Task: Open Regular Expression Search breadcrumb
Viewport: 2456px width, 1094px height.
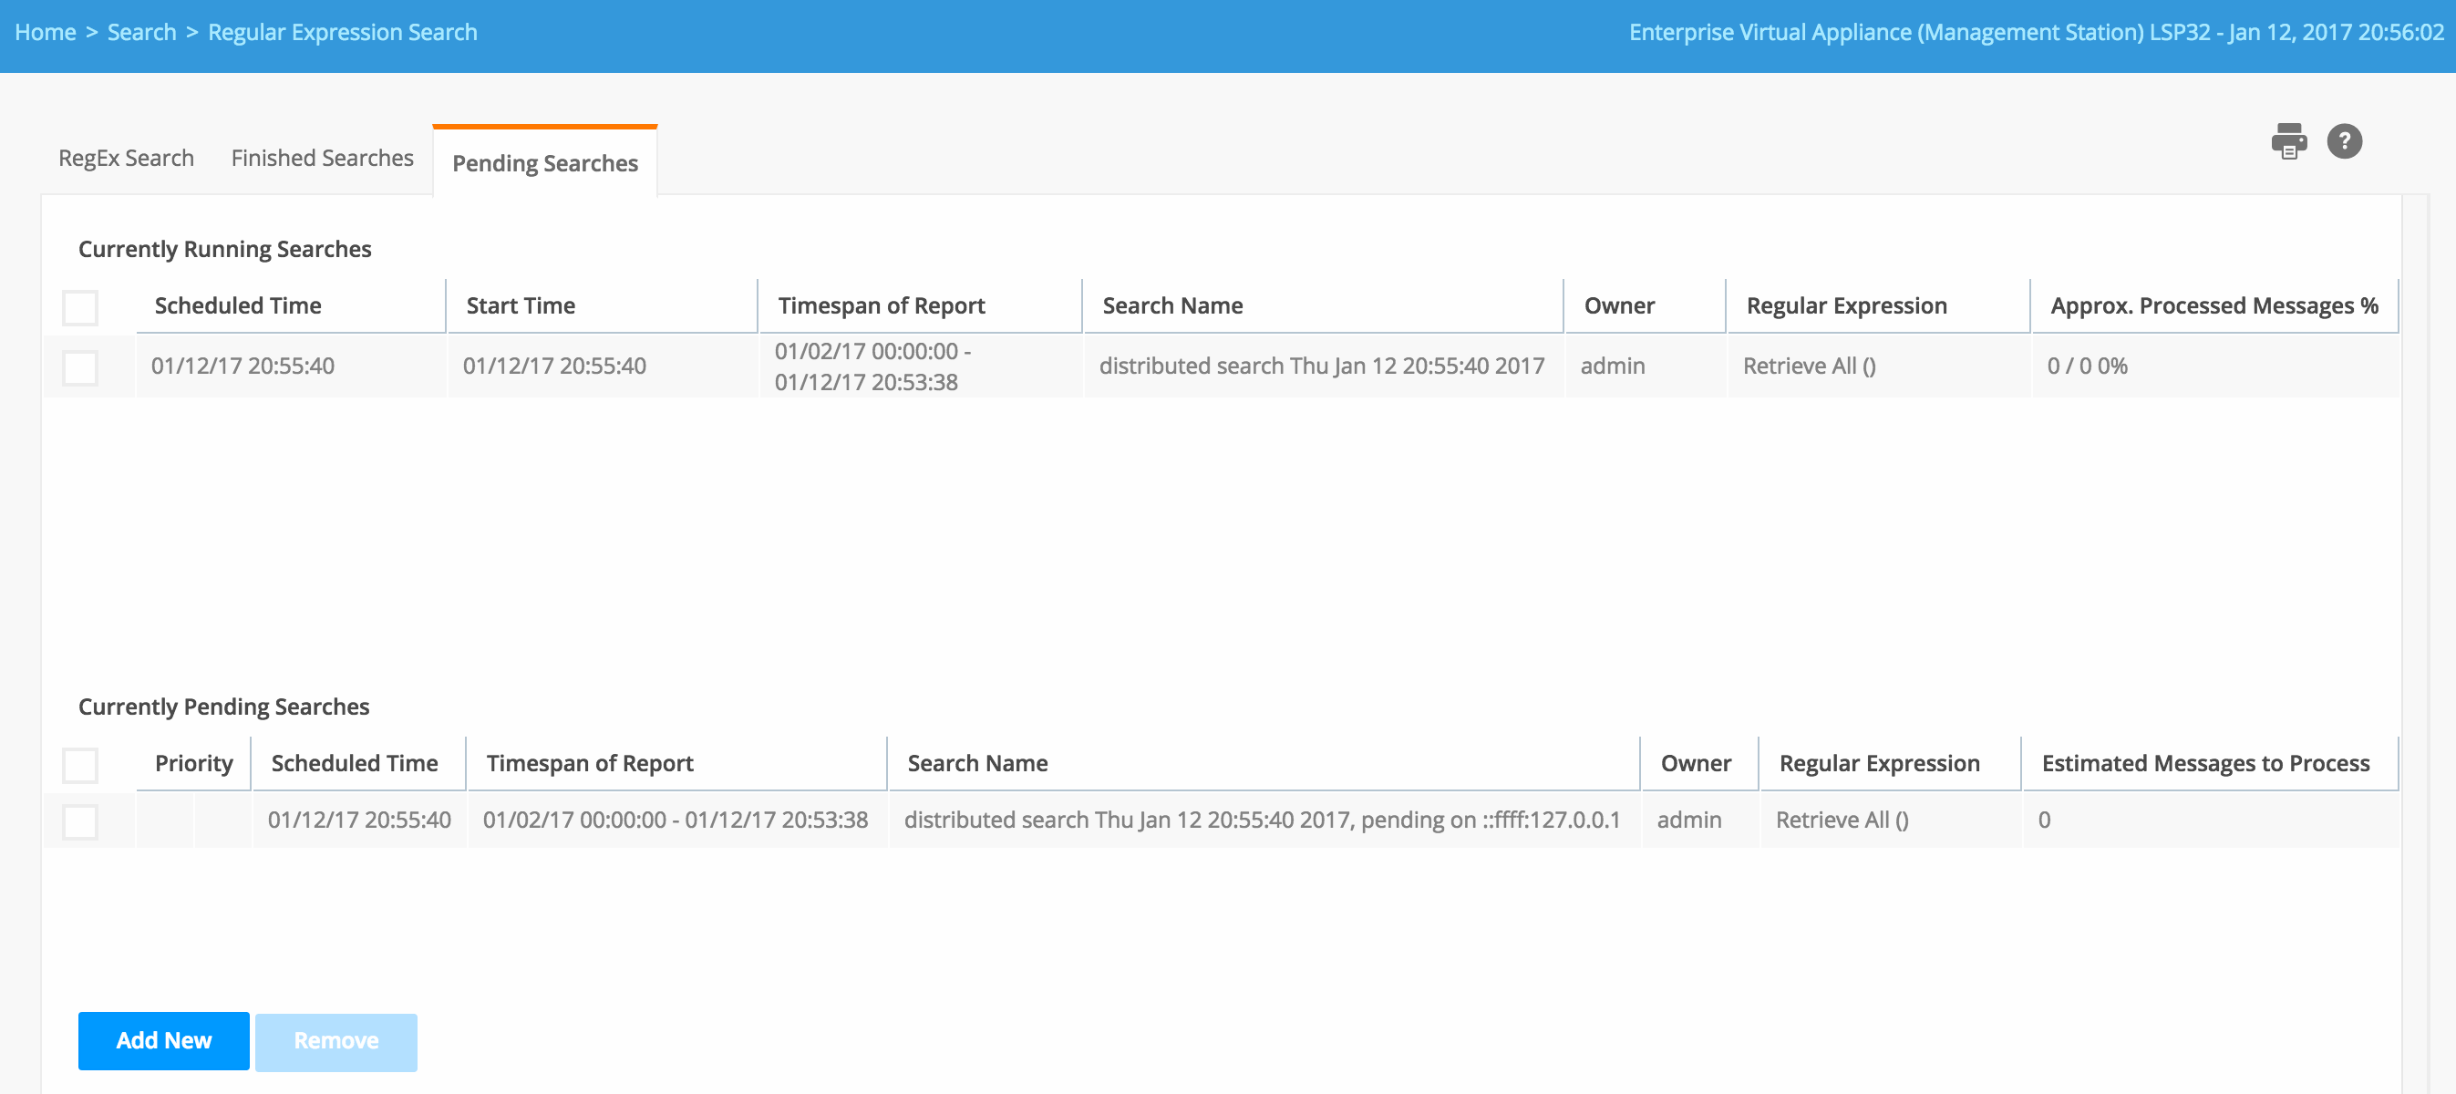Action: click(342, 33)
